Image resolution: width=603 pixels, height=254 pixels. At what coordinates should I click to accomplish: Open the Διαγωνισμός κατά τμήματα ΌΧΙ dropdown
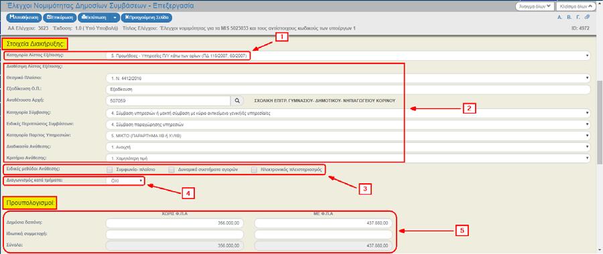click(125, 180)
